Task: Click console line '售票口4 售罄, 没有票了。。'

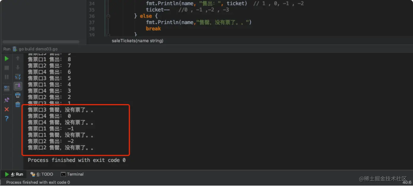Action: tap(61, 122)
